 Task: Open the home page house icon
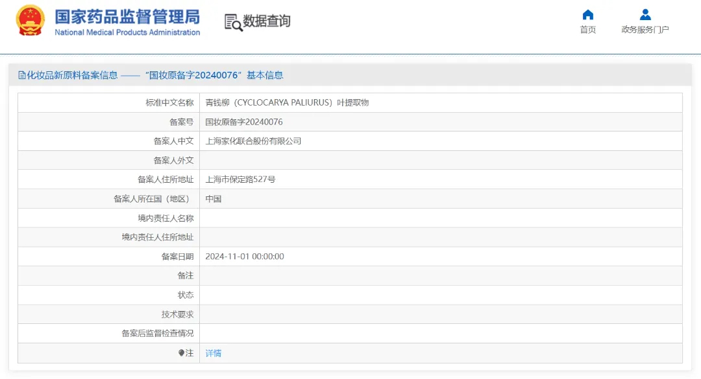point(588,15)
